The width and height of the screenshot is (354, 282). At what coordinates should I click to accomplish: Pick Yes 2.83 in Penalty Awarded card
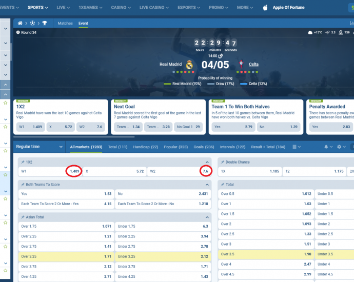331,127
